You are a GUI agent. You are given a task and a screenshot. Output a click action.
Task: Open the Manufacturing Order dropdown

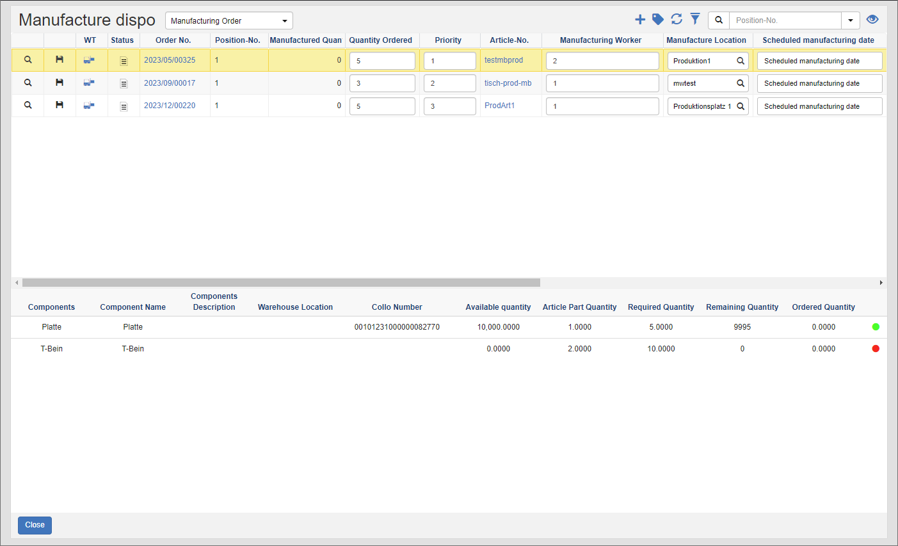[229, 20]
